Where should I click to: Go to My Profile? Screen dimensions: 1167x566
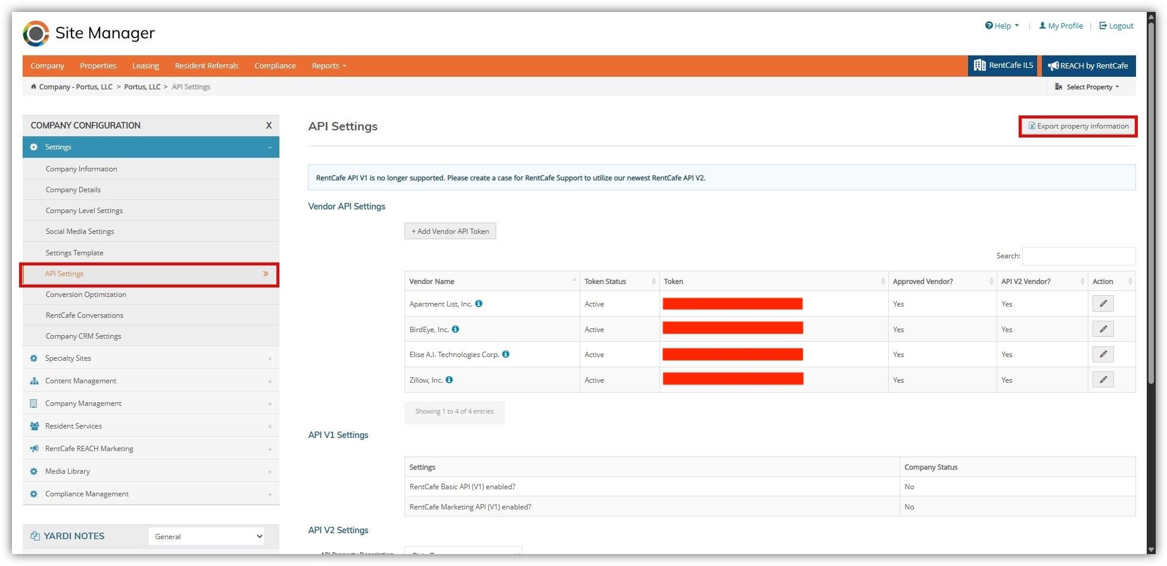coord(1061,26)
